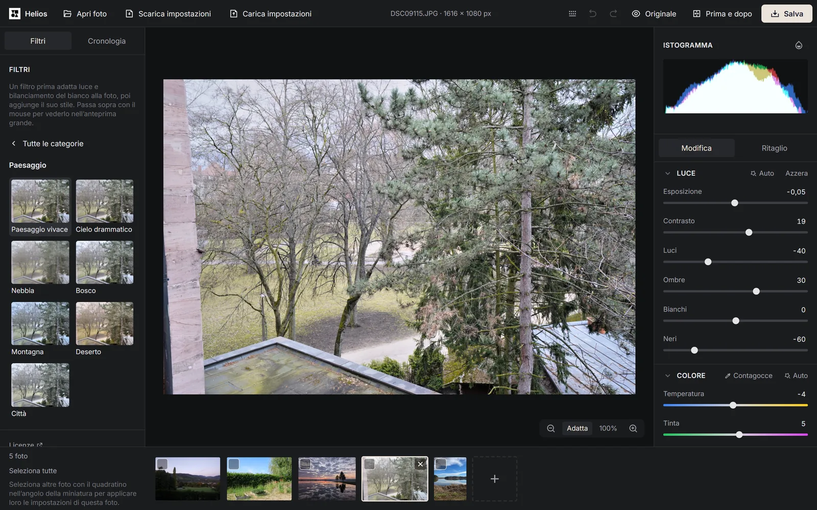
Task: Pick color with the Contagocce eyedropper
Action: pyautogui.click(x=749, y=376)
